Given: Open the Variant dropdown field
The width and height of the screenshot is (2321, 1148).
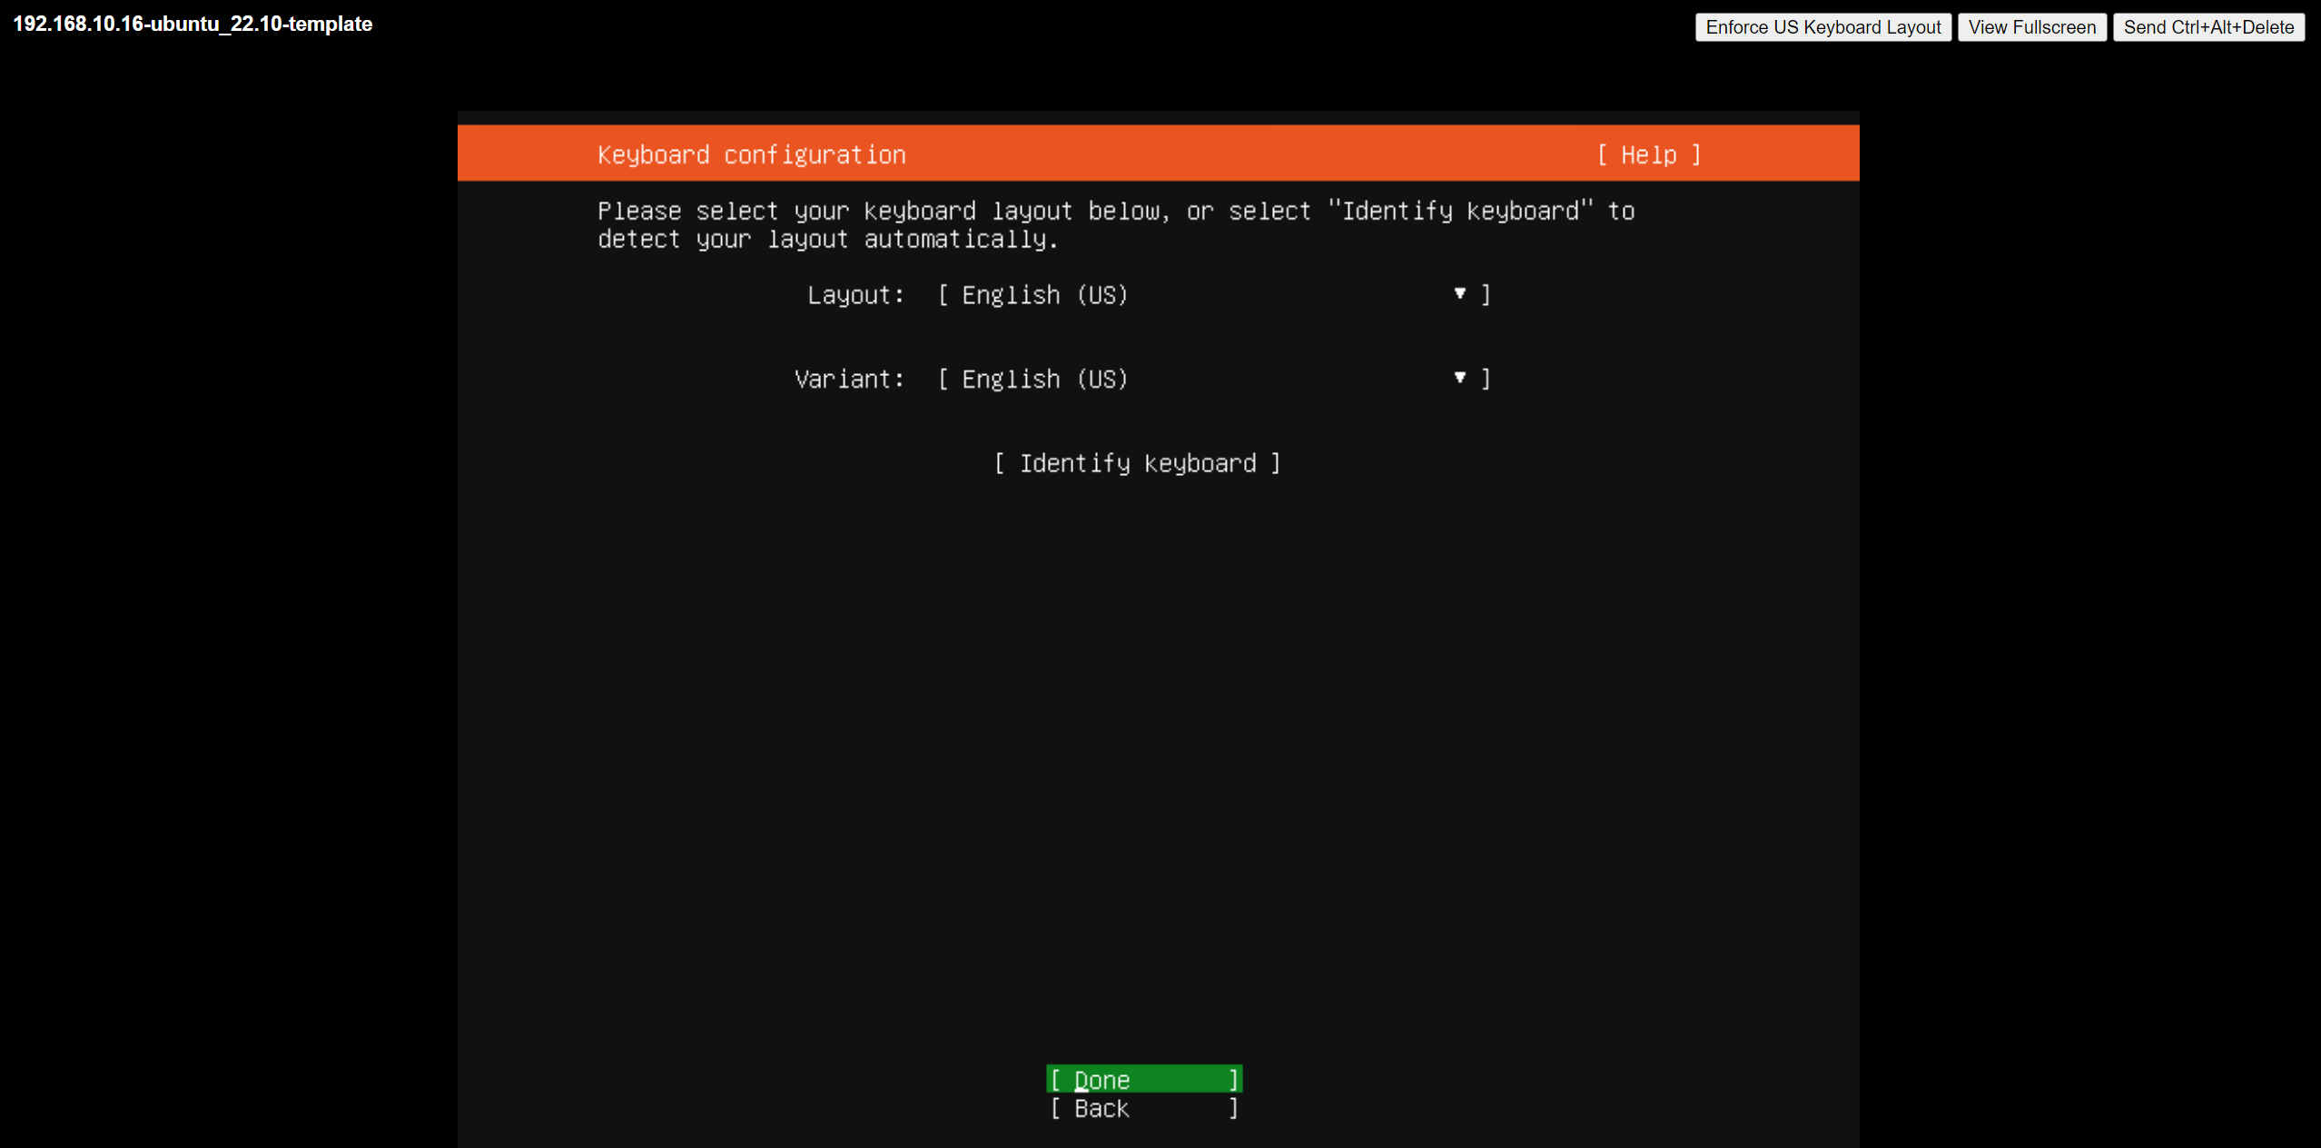Looking at the screenshot, I should (1214, 379).
